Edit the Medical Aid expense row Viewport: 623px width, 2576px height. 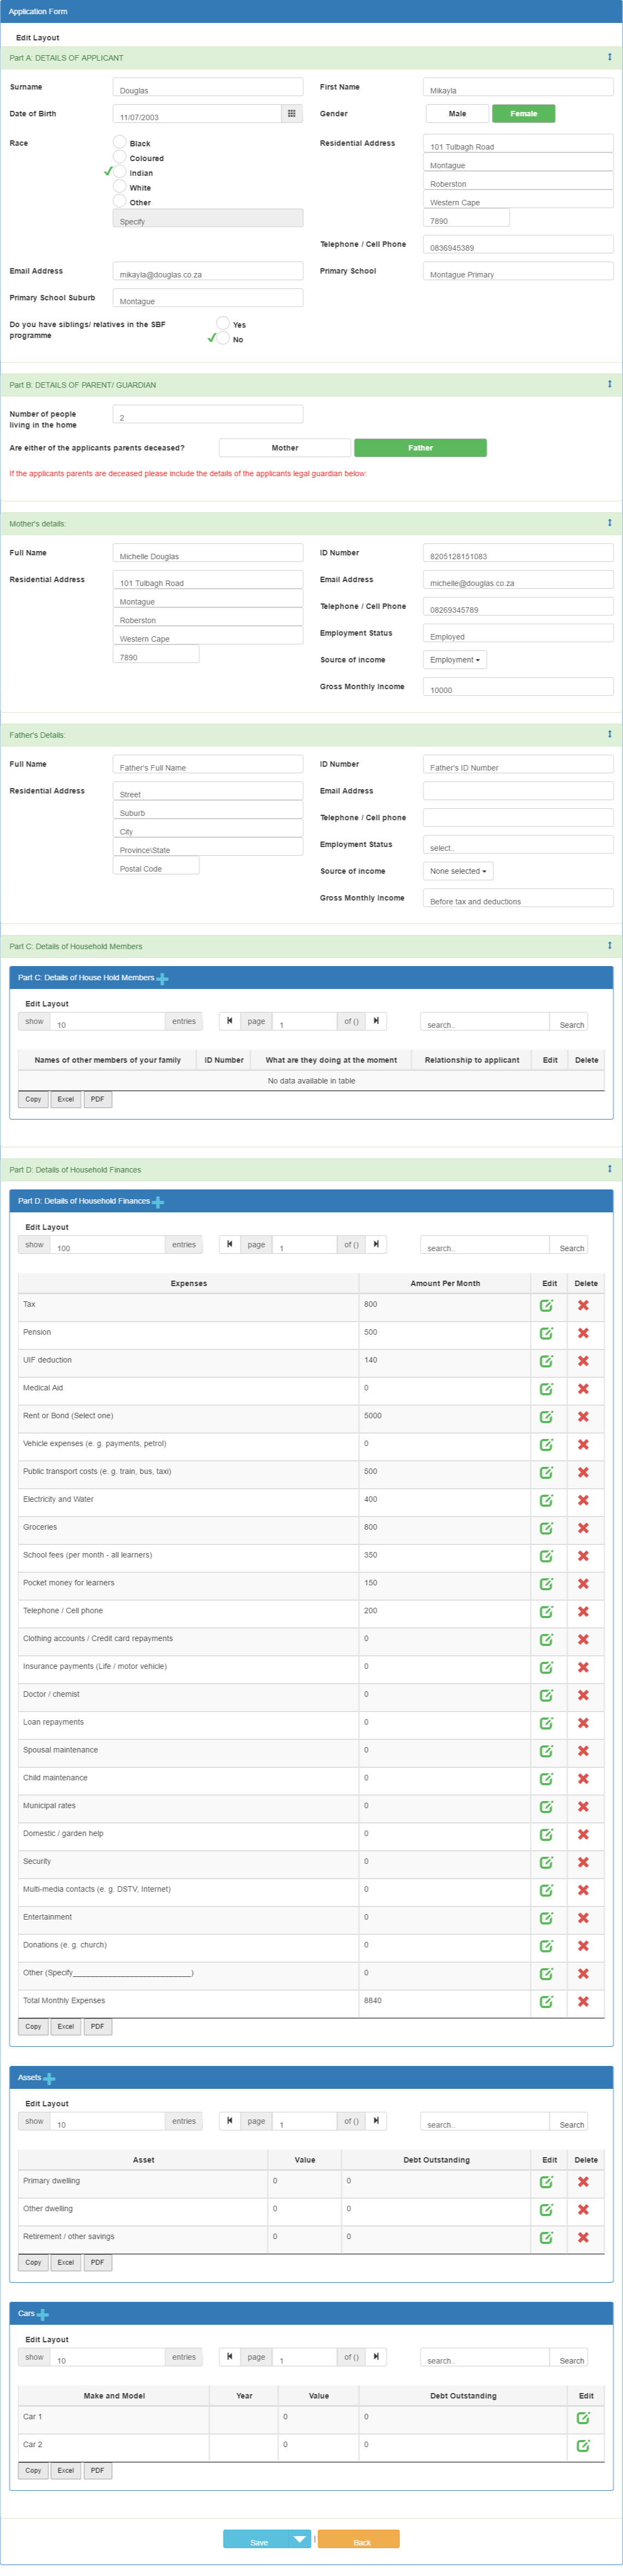546,1389
